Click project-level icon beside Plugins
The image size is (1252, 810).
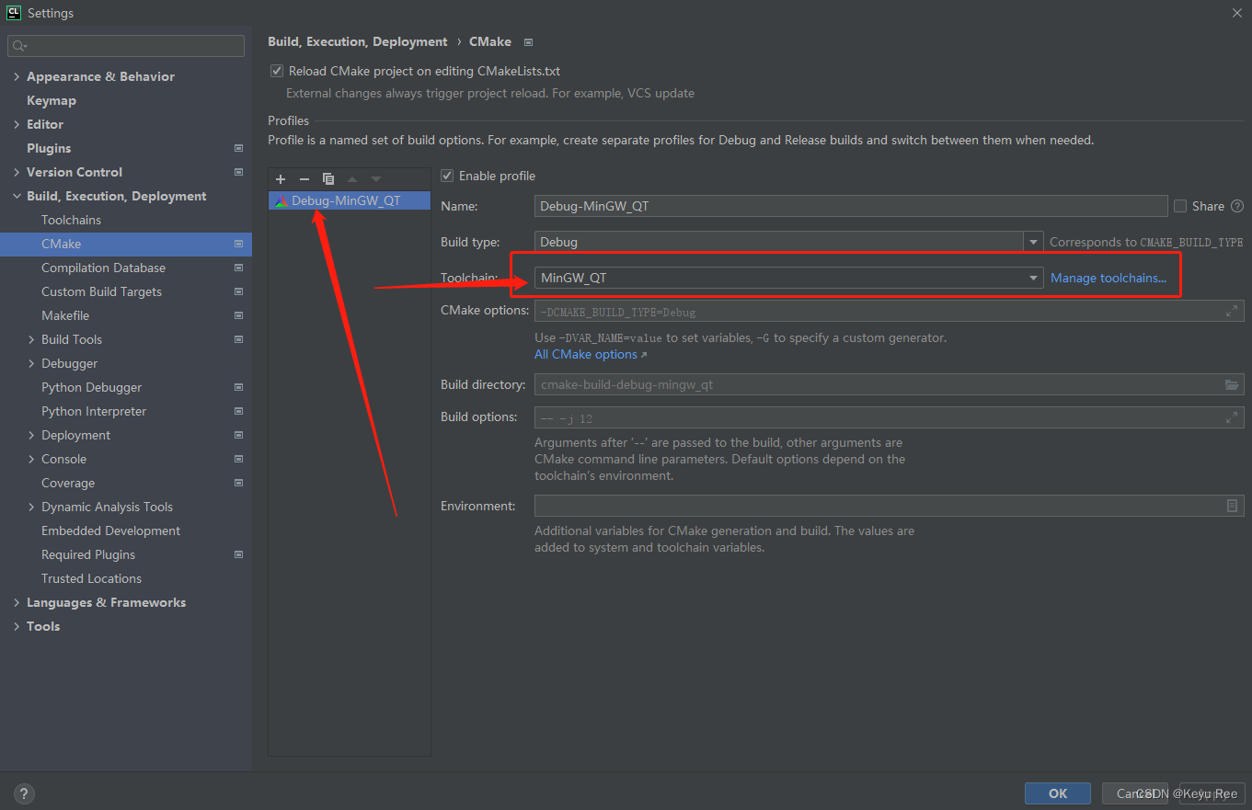238,148
